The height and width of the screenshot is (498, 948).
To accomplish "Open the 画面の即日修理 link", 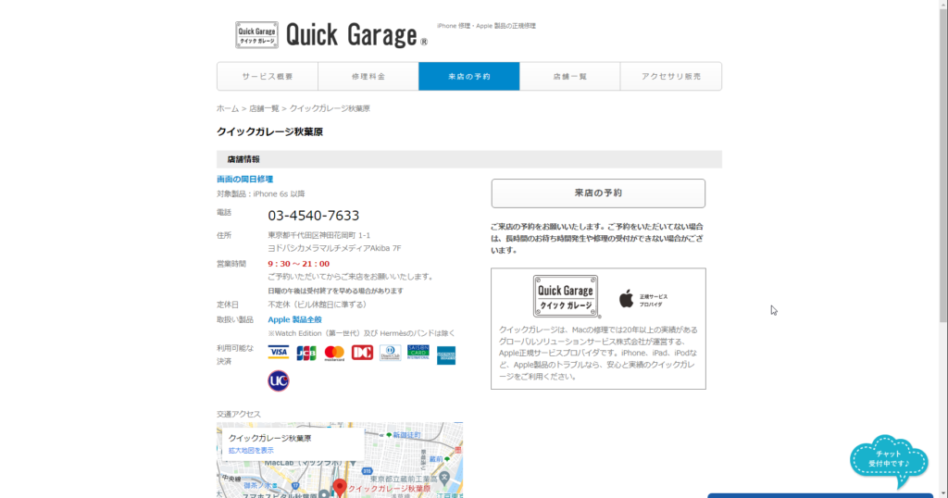I will (244, 179).
